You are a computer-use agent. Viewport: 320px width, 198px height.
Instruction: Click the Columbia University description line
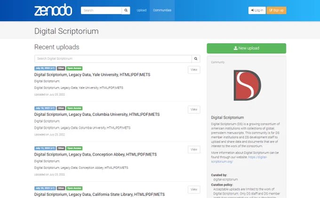click(x=82, y=128)
